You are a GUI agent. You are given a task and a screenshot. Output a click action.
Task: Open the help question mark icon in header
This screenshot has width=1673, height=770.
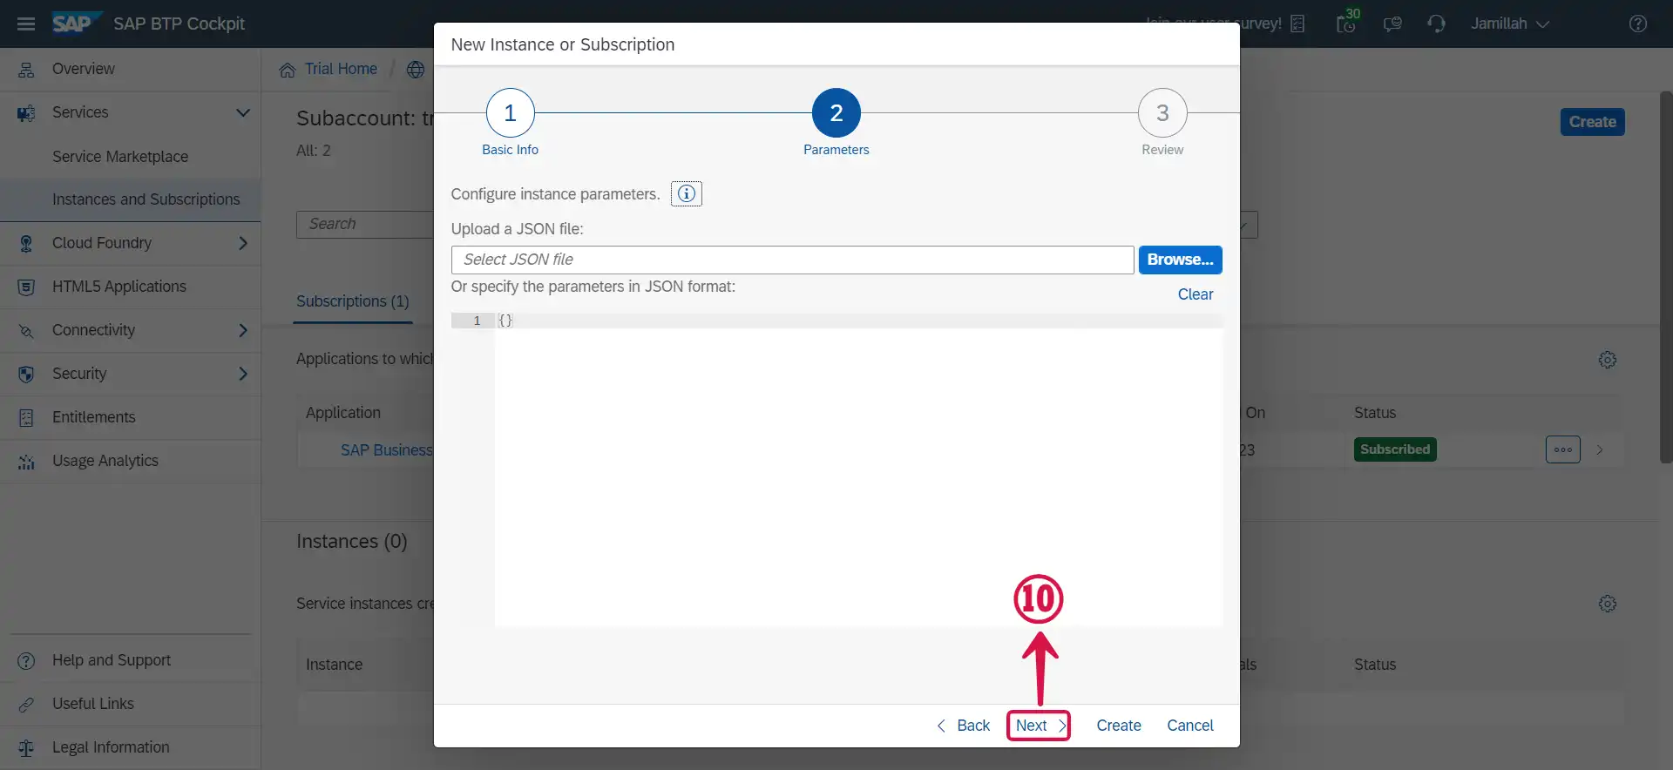point(1638,24)
